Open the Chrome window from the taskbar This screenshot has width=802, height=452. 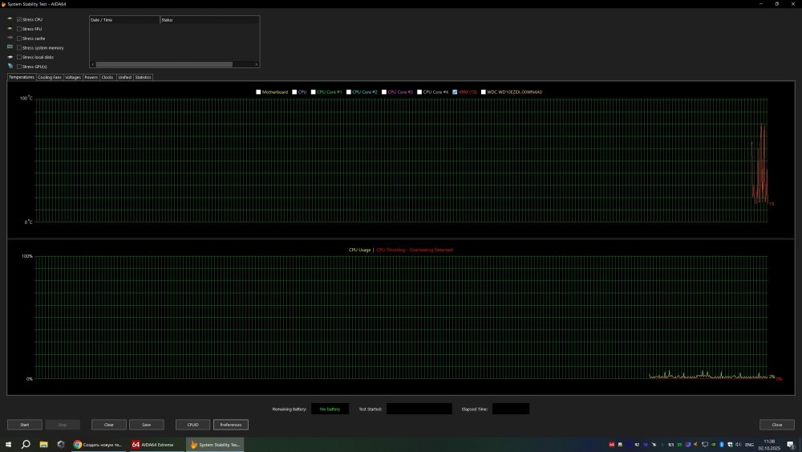tap(99, 444)
